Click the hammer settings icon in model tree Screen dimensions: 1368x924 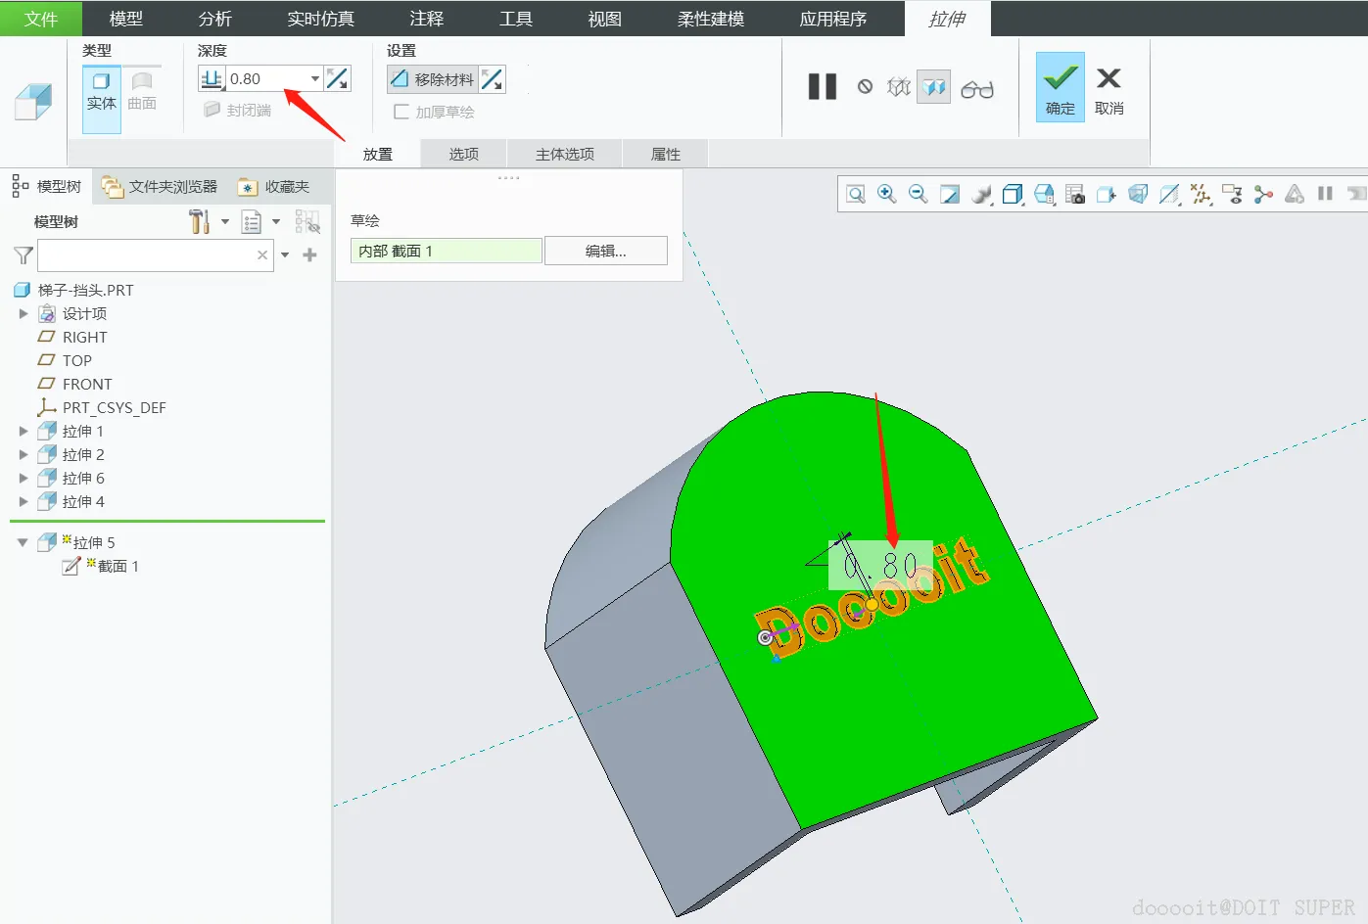[x=200, y=222]
